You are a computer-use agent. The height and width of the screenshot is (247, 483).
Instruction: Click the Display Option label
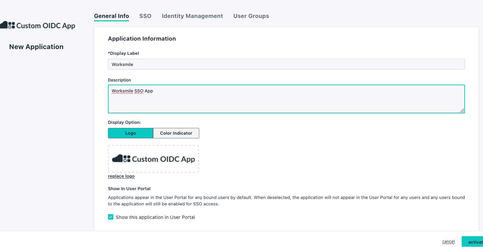(125, 122)
